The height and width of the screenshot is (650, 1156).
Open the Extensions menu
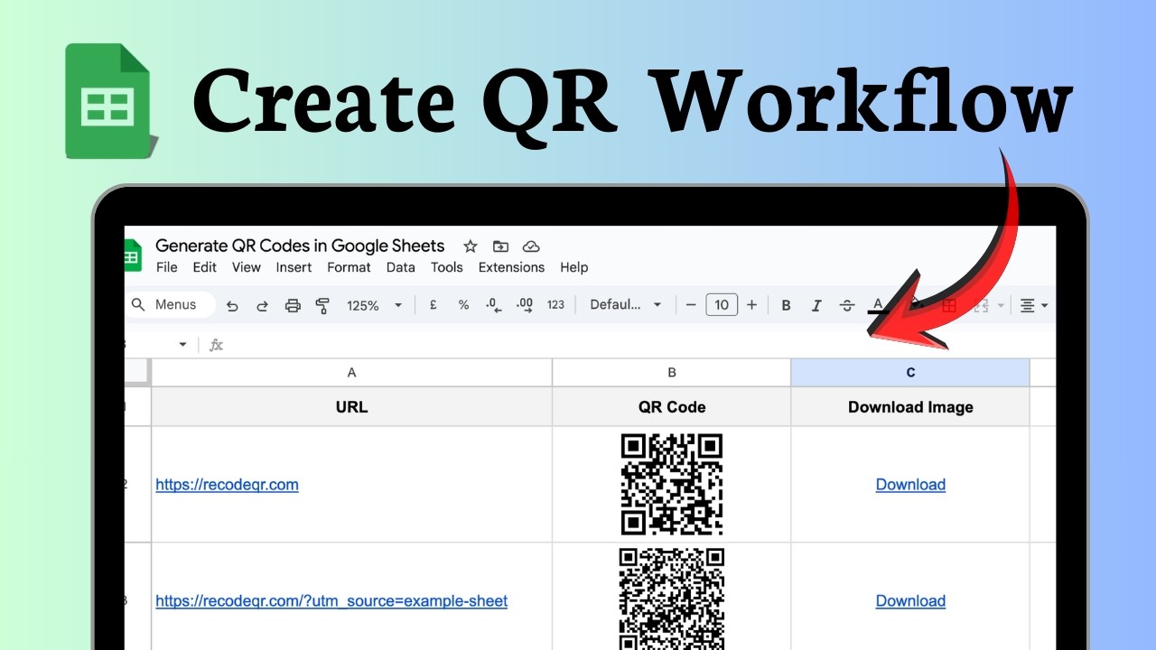pyautogui.click(x=511, y=267)
